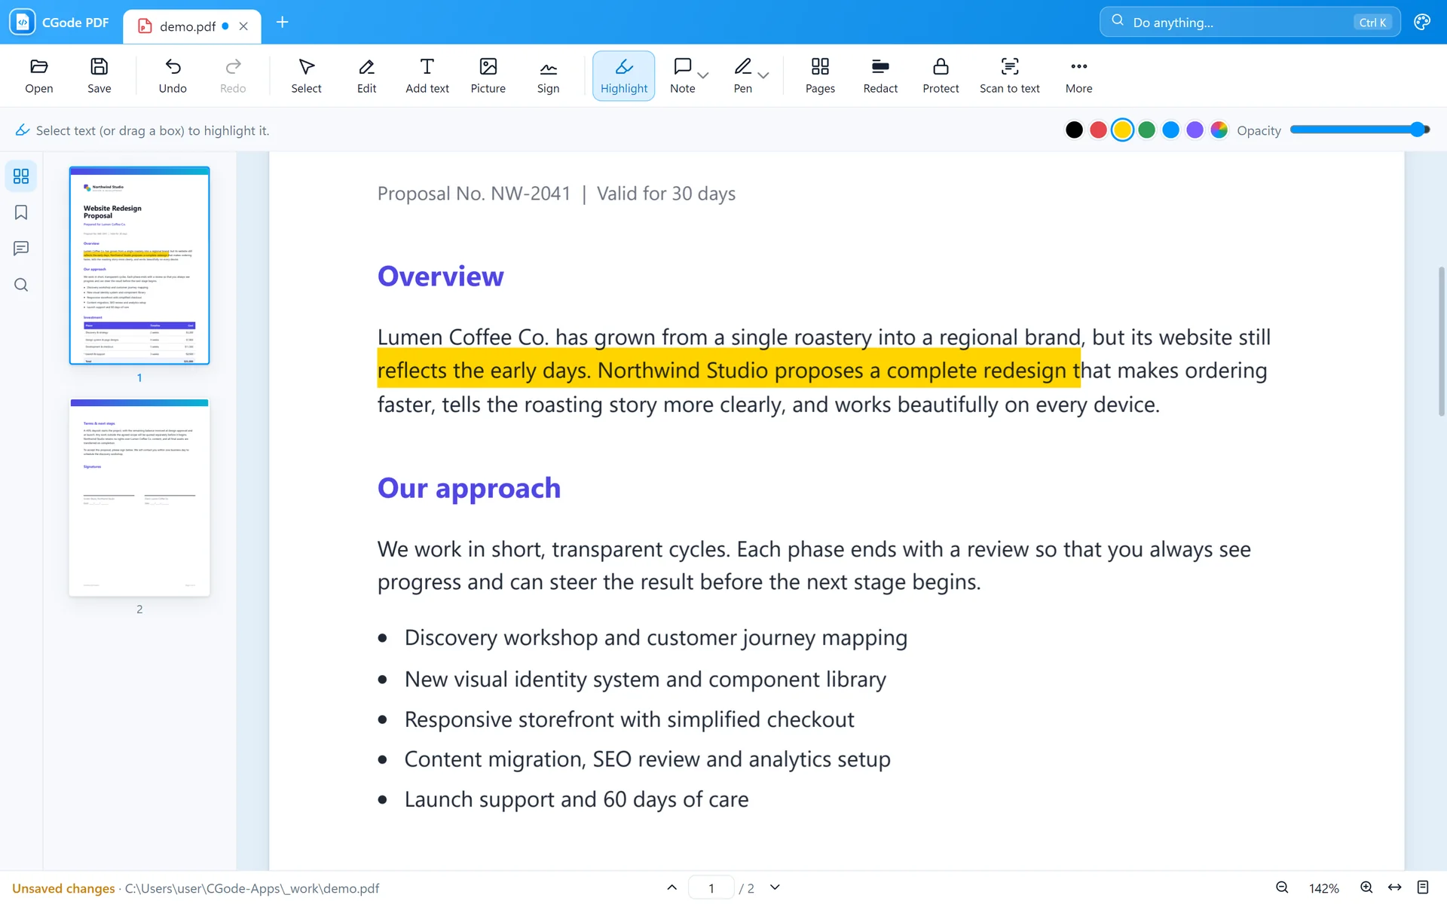This screenshot has height=904, width=1447.
Task: Open the comments sidebar panel
Action: click(21, 249)
